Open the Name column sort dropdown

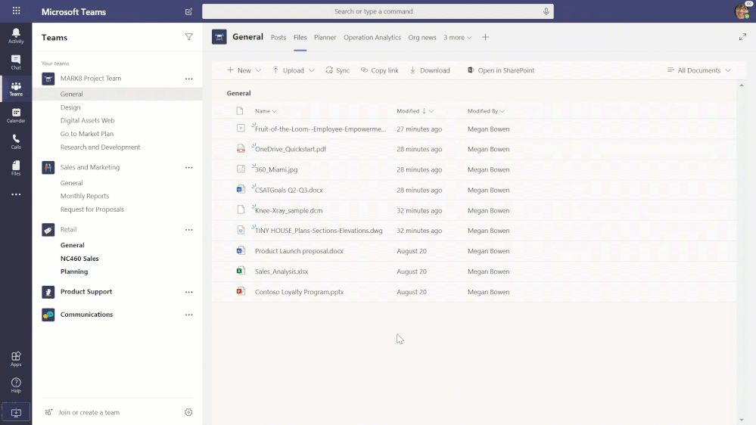point(266,111)
